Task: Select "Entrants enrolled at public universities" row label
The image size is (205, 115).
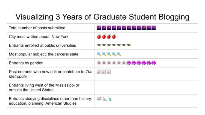Action: (42, 45)
